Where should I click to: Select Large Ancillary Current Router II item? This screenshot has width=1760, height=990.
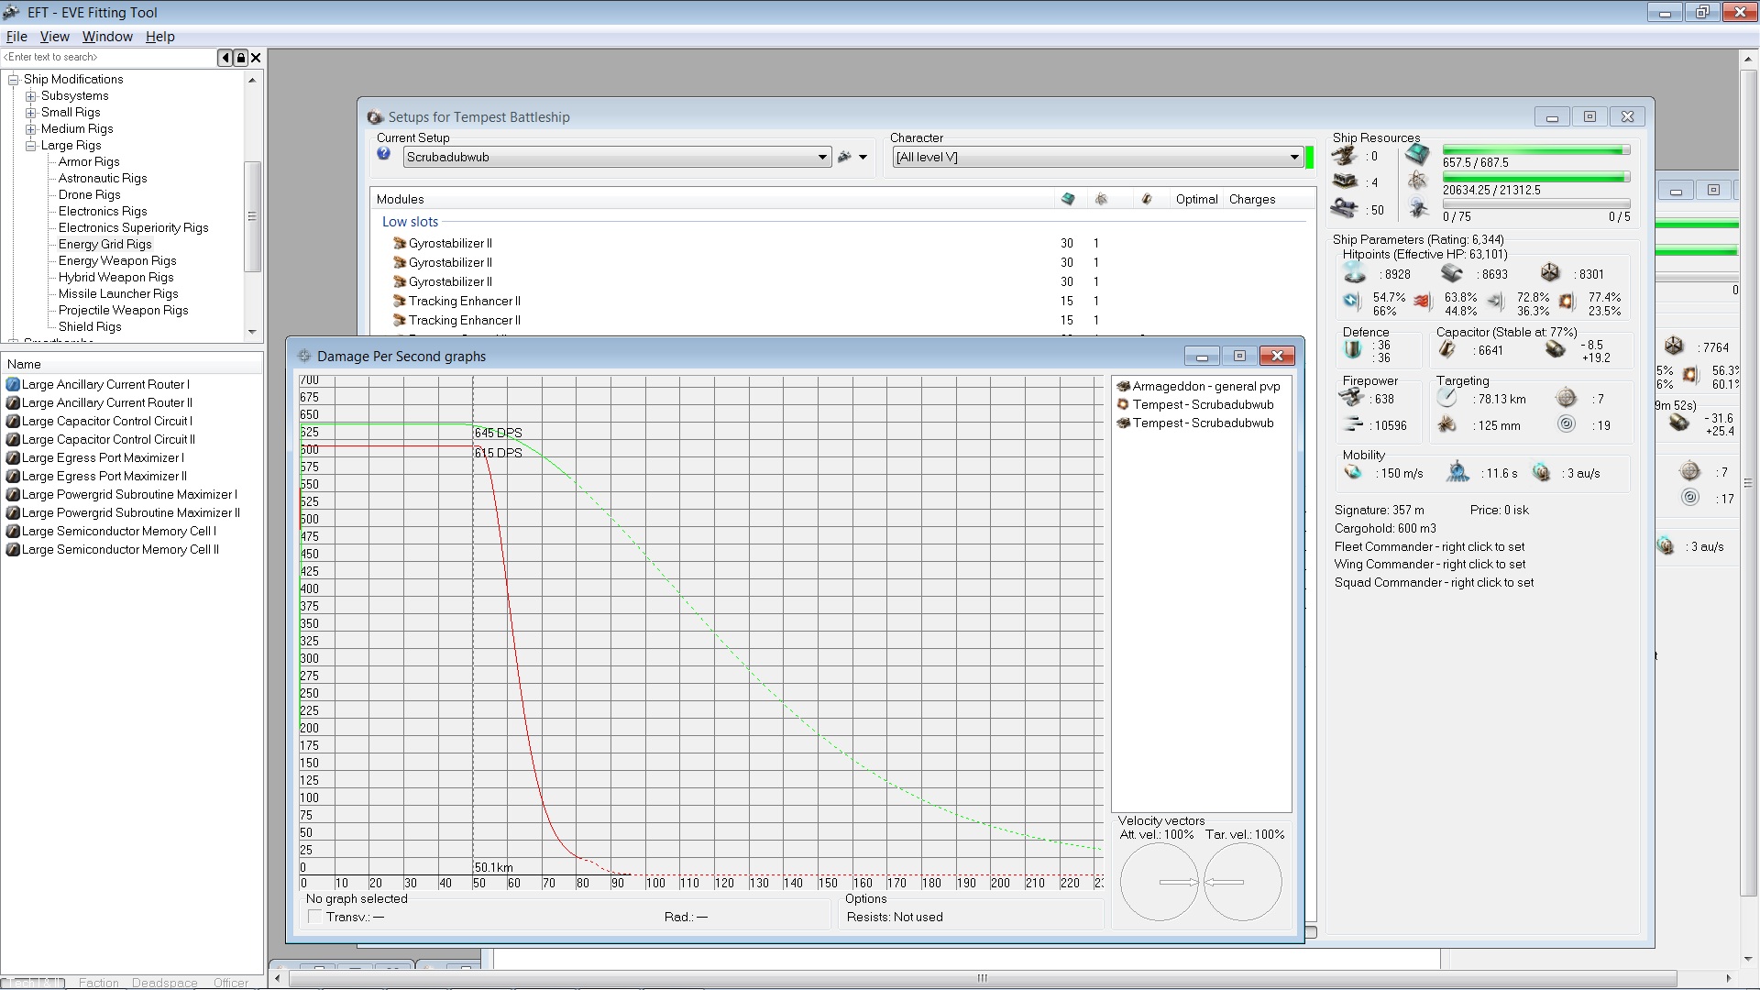(x=106, y=402)
